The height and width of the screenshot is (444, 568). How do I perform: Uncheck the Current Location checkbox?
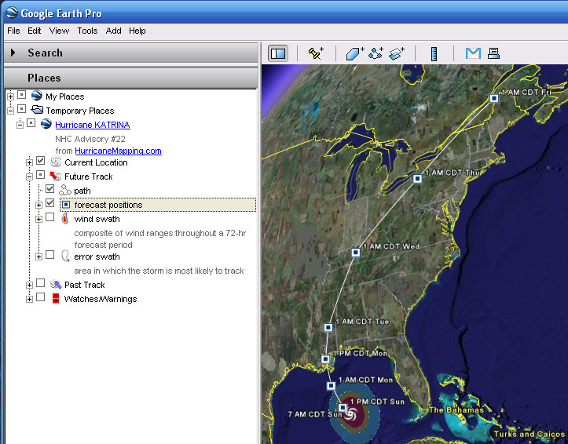41,161
